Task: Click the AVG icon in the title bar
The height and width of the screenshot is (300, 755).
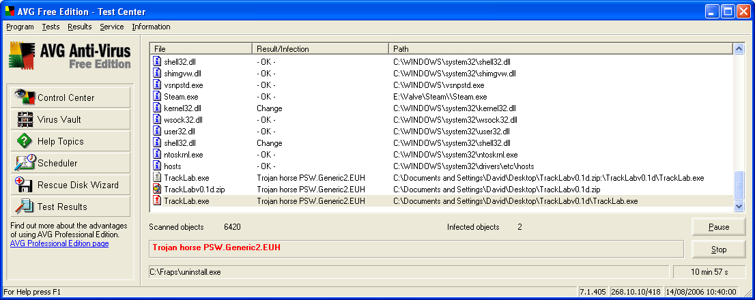Action: click(10, 12)
